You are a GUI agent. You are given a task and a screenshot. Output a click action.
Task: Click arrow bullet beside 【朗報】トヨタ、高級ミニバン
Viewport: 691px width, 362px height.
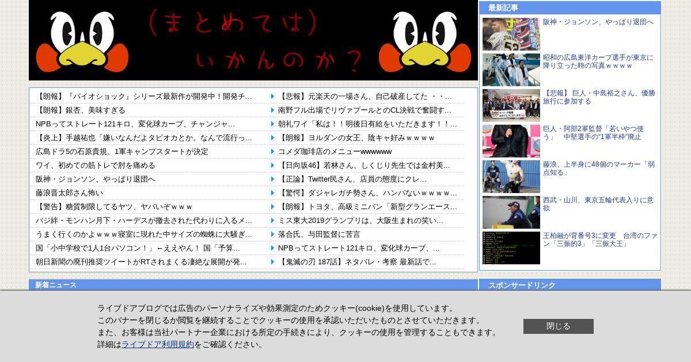coord(273,207)
